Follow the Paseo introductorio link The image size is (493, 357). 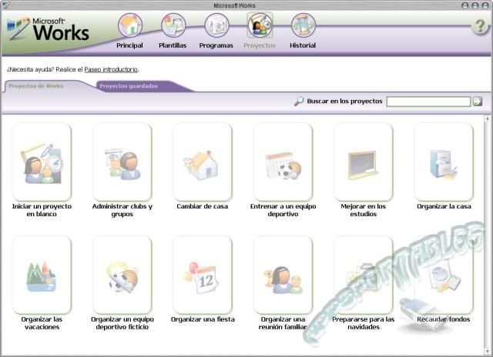[111, 69]
